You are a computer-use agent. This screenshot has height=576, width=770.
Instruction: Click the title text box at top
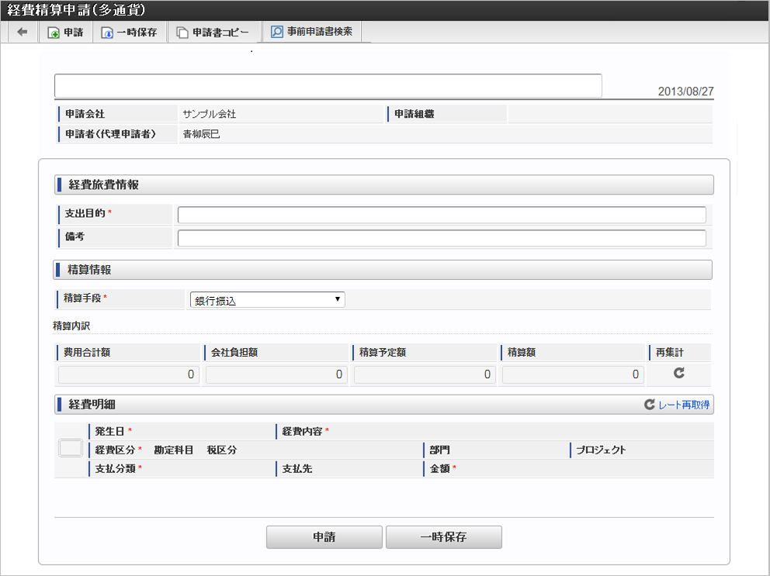pos(328,85)
